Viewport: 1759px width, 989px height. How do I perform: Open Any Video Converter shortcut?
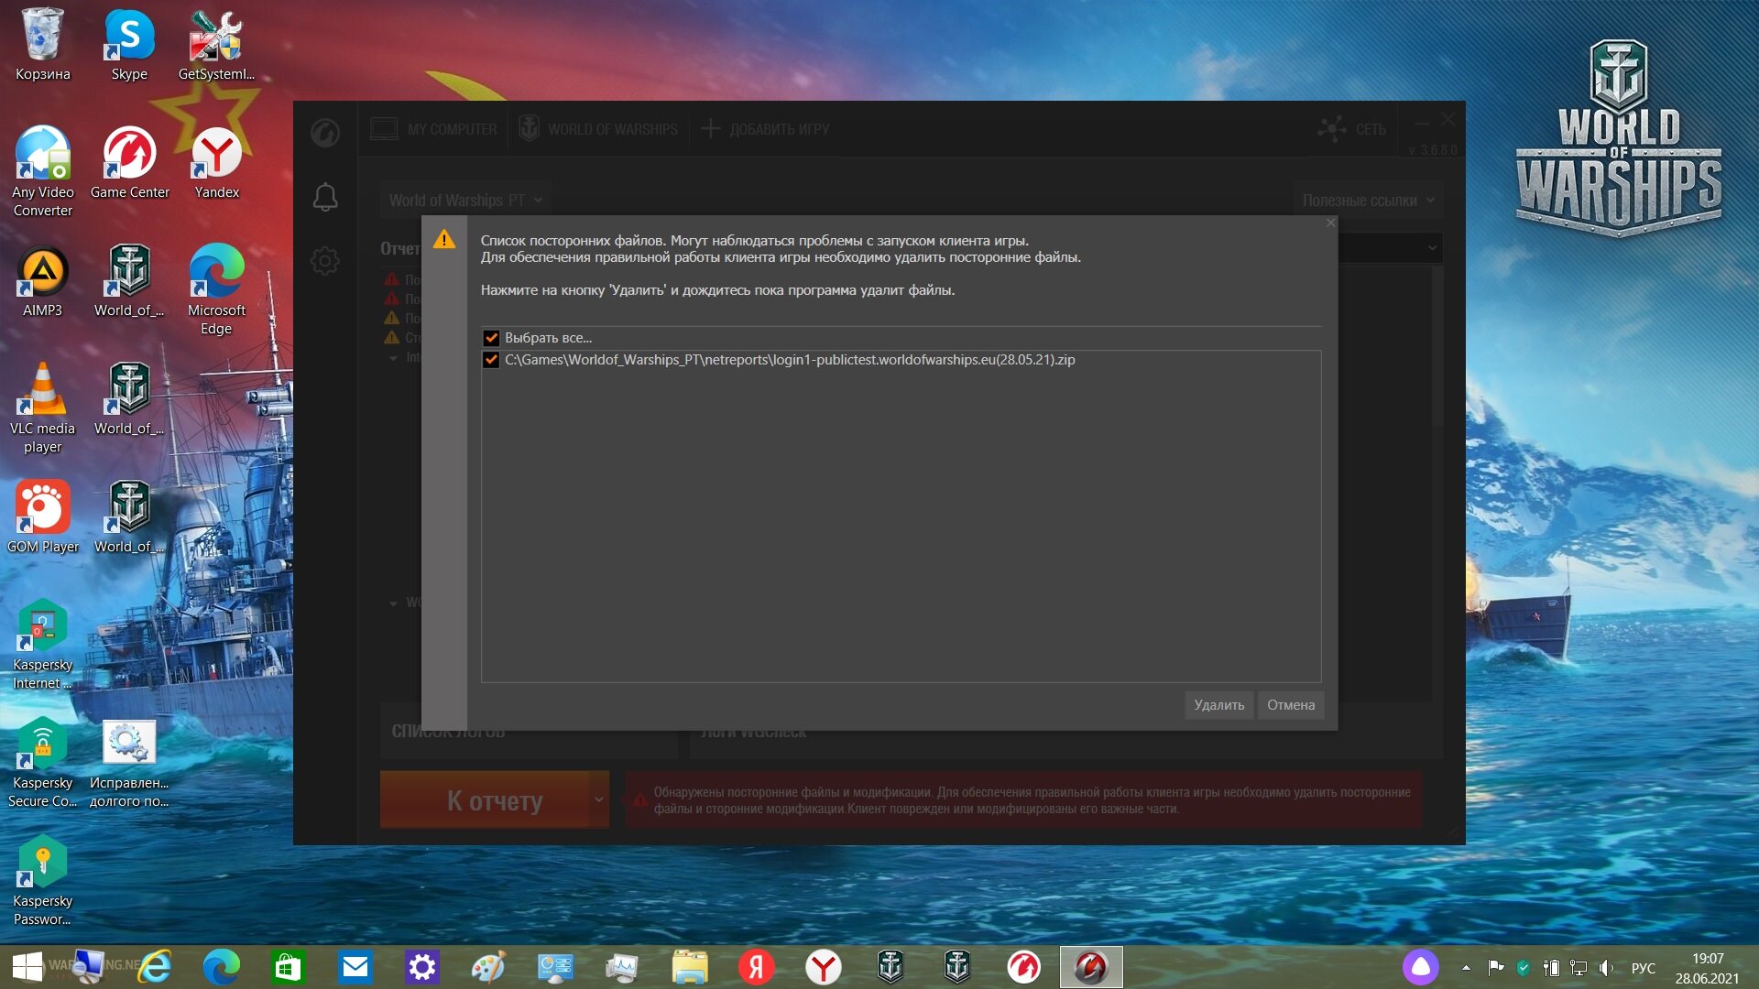point(42,171)
